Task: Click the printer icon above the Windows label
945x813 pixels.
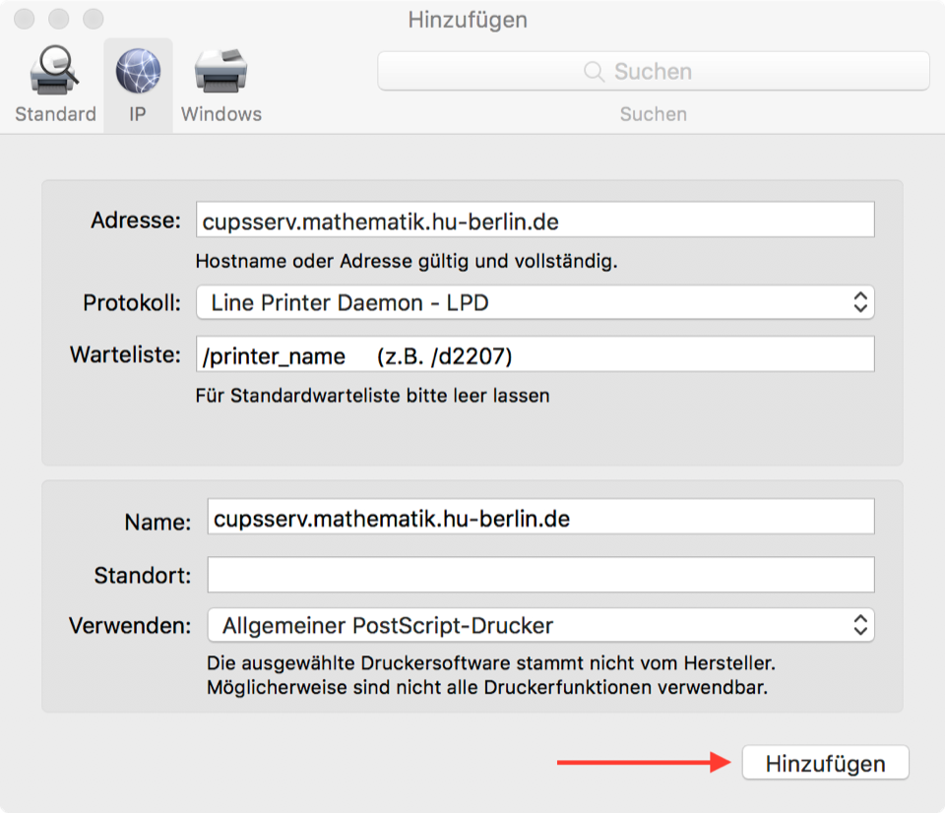Action: (x=220, y=70)
